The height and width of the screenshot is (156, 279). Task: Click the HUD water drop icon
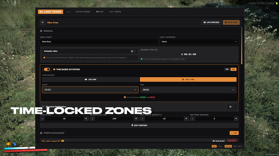(x=15, y=144)
